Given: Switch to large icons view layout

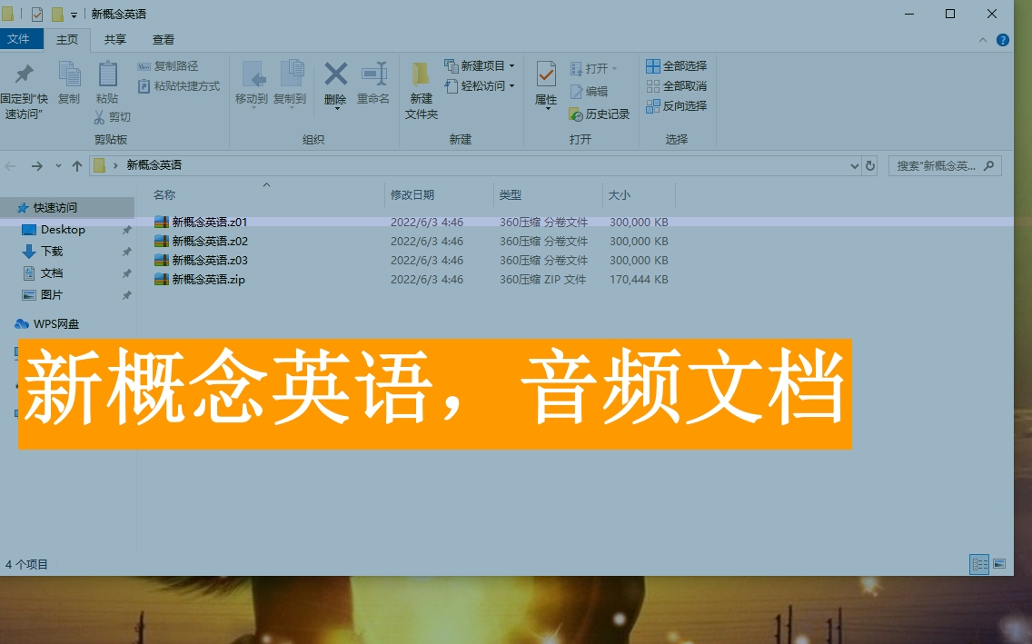Looking at the screenshot, I should point(999,564).
